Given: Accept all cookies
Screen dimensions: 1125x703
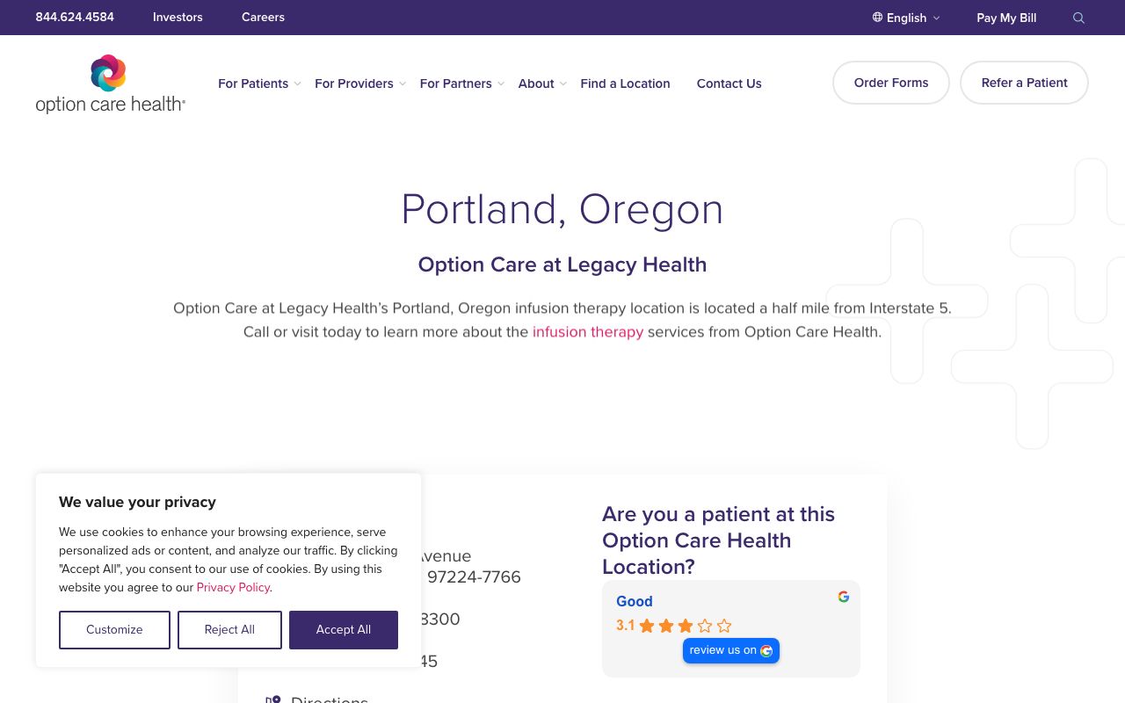Looking at the screenshot, I should pos(343,629).
